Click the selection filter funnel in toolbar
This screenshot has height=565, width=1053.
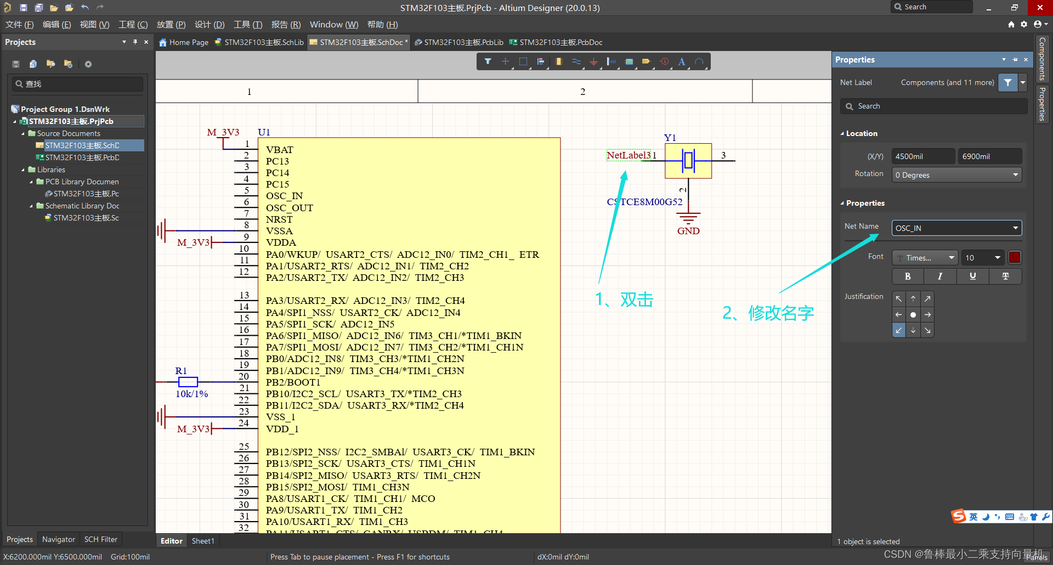point(488,61)
